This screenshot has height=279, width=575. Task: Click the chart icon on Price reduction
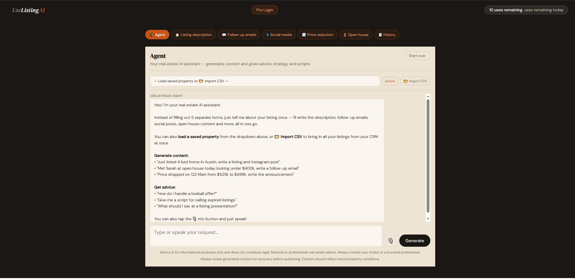pyautogui.click(x=304, y=35)
